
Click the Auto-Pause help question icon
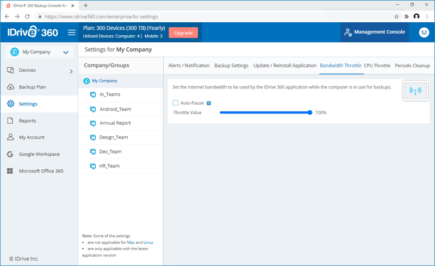pos(209,103)
